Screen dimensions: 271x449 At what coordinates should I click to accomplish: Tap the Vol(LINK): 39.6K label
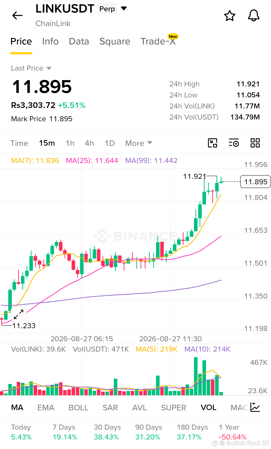[x=38, y=349]
